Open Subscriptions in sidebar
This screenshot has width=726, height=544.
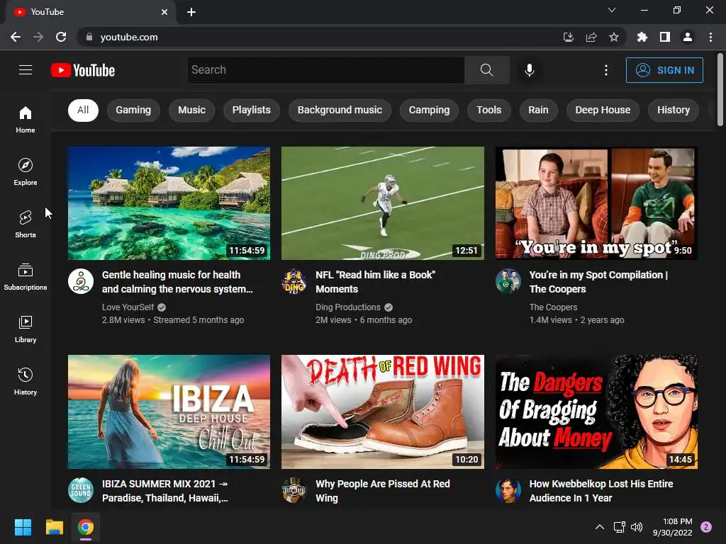click(26, 276)
